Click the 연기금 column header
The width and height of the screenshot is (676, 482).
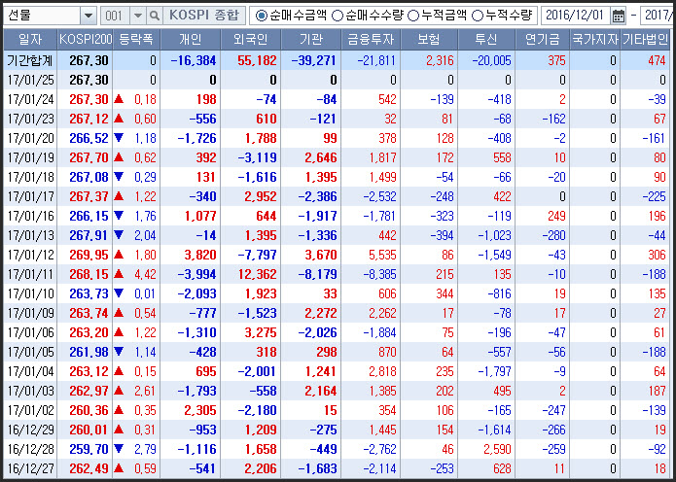[x=543, y=40]
